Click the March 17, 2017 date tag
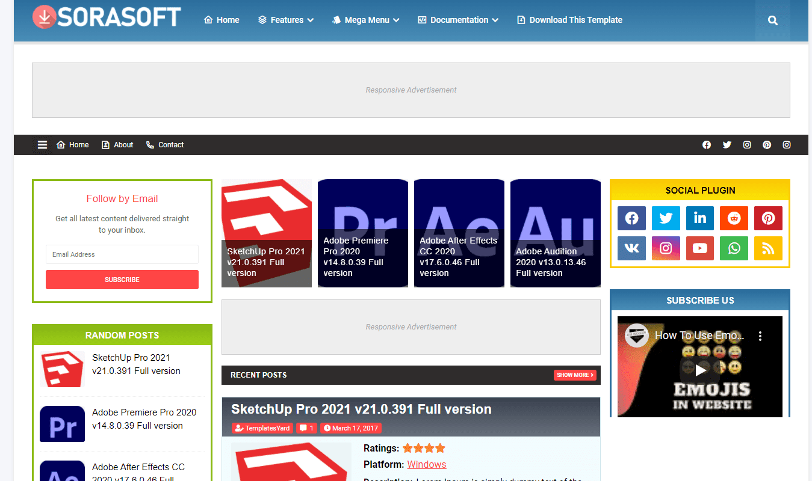Viewport: 812px width, 481px height. [x=350, y=428]
